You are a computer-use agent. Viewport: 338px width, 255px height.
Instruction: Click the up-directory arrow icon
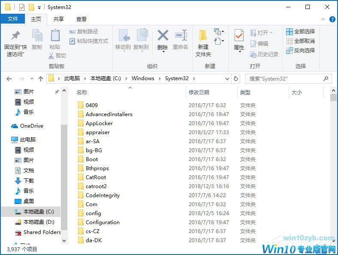pyautogui.click(x=41, y=79)
